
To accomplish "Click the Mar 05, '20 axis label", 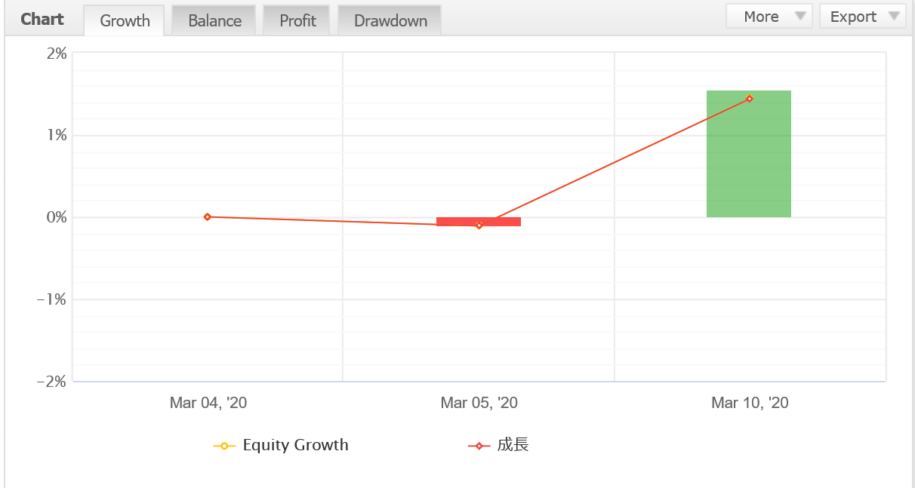I will [x=479, y=403].
